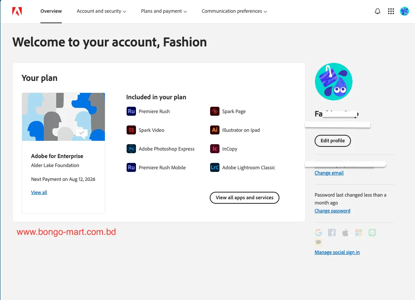
Task: Click the profile avatar picture
Action: 333,81
